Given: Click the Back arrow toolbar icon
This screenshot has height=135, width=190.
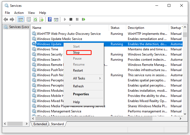Looking at the screenshot, I should (6, 19).
